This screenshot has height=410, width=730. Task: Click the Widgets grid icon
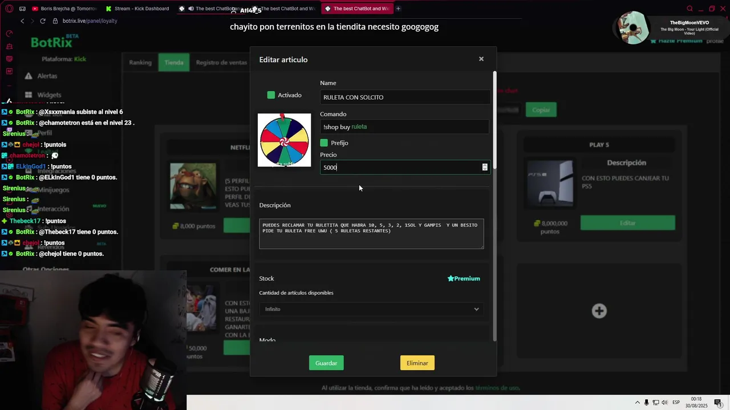28,95
